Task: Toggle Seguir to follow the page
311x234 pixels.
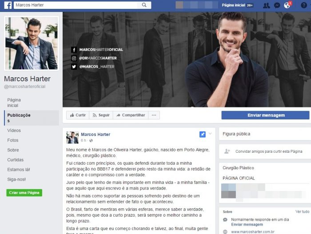Action: coord(101,115)
